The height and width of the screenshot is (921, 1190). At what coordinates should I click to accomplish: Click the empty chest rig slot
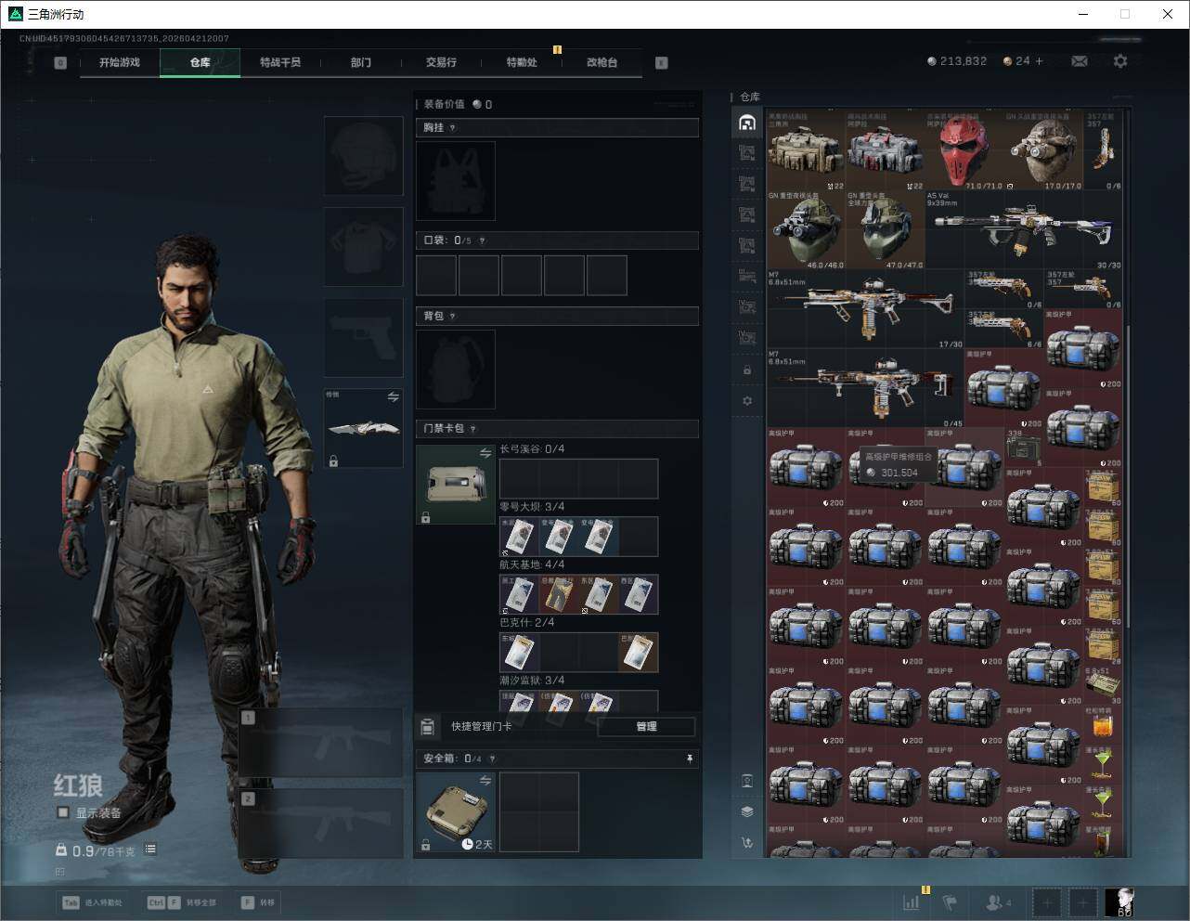tap(456, 180)
